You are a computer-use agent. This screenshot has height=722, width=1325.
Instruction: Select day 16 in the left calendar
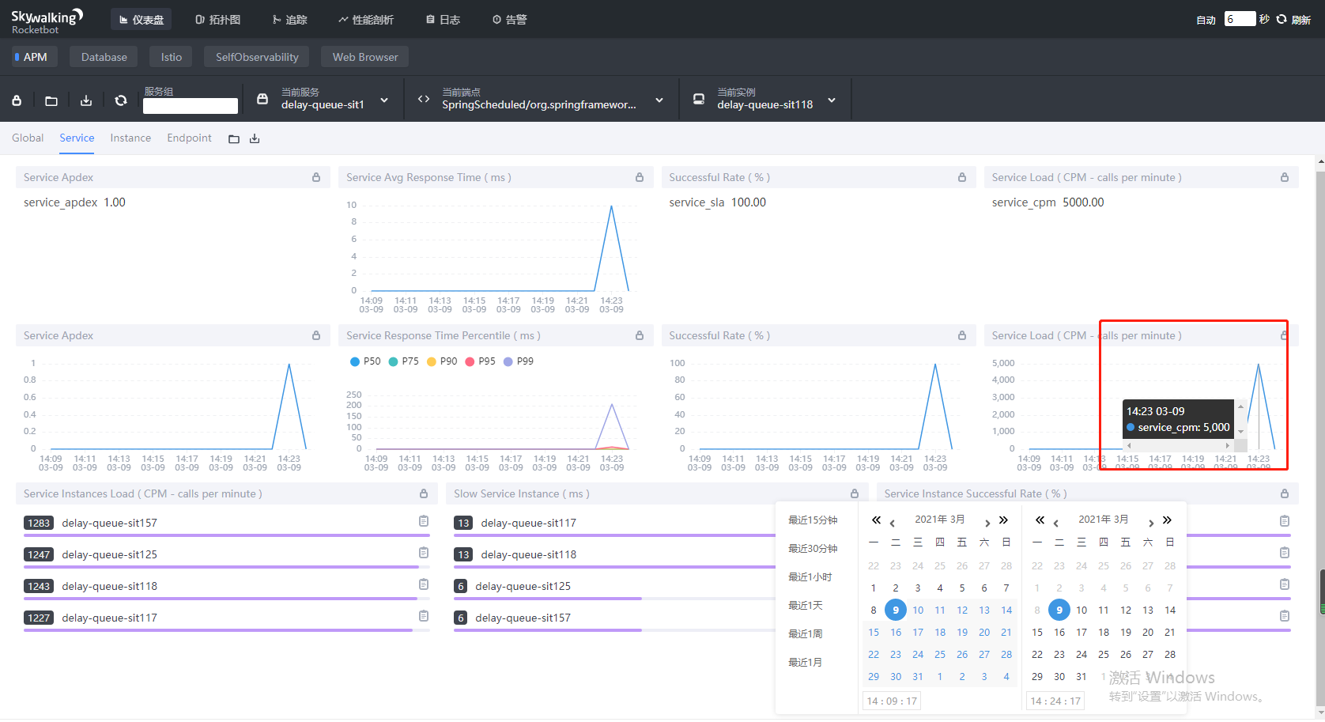coord(896,632)
